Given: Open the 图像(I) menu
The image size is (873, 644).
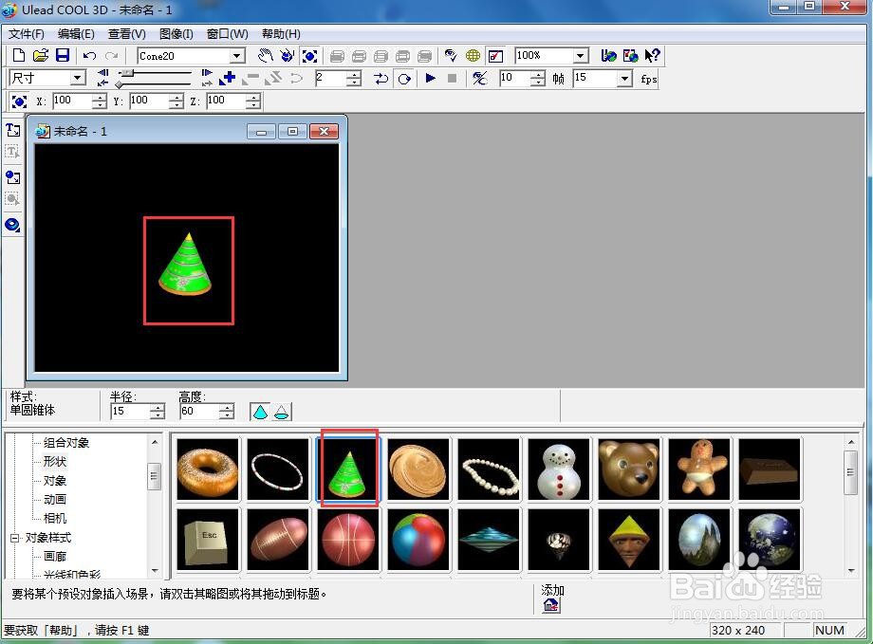Looking at the screenshot, I should click(176, 34).
